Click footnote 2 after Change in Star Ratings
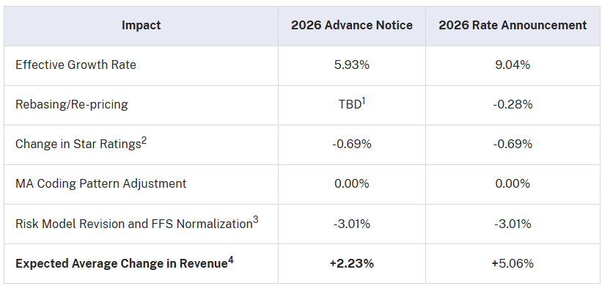 tap(144, 141)
